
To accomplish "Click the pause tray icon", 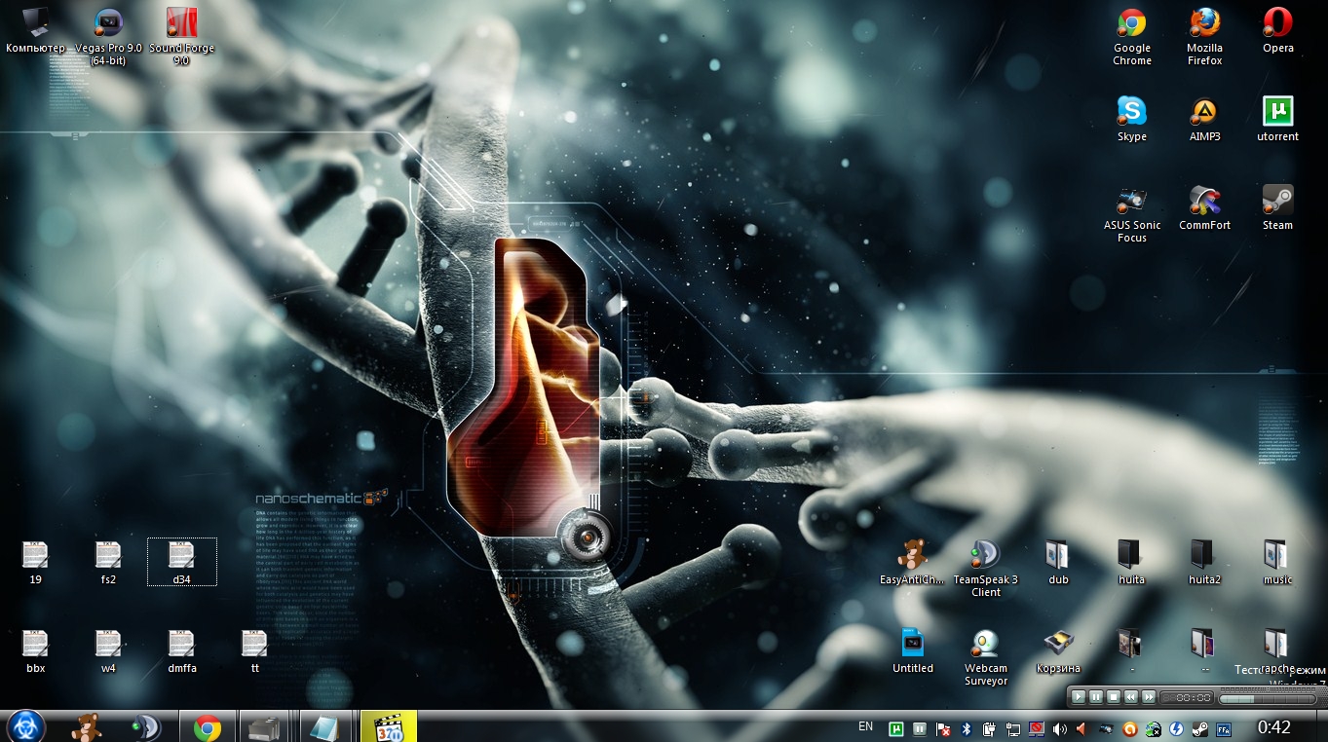I will [x=920, y=727].
